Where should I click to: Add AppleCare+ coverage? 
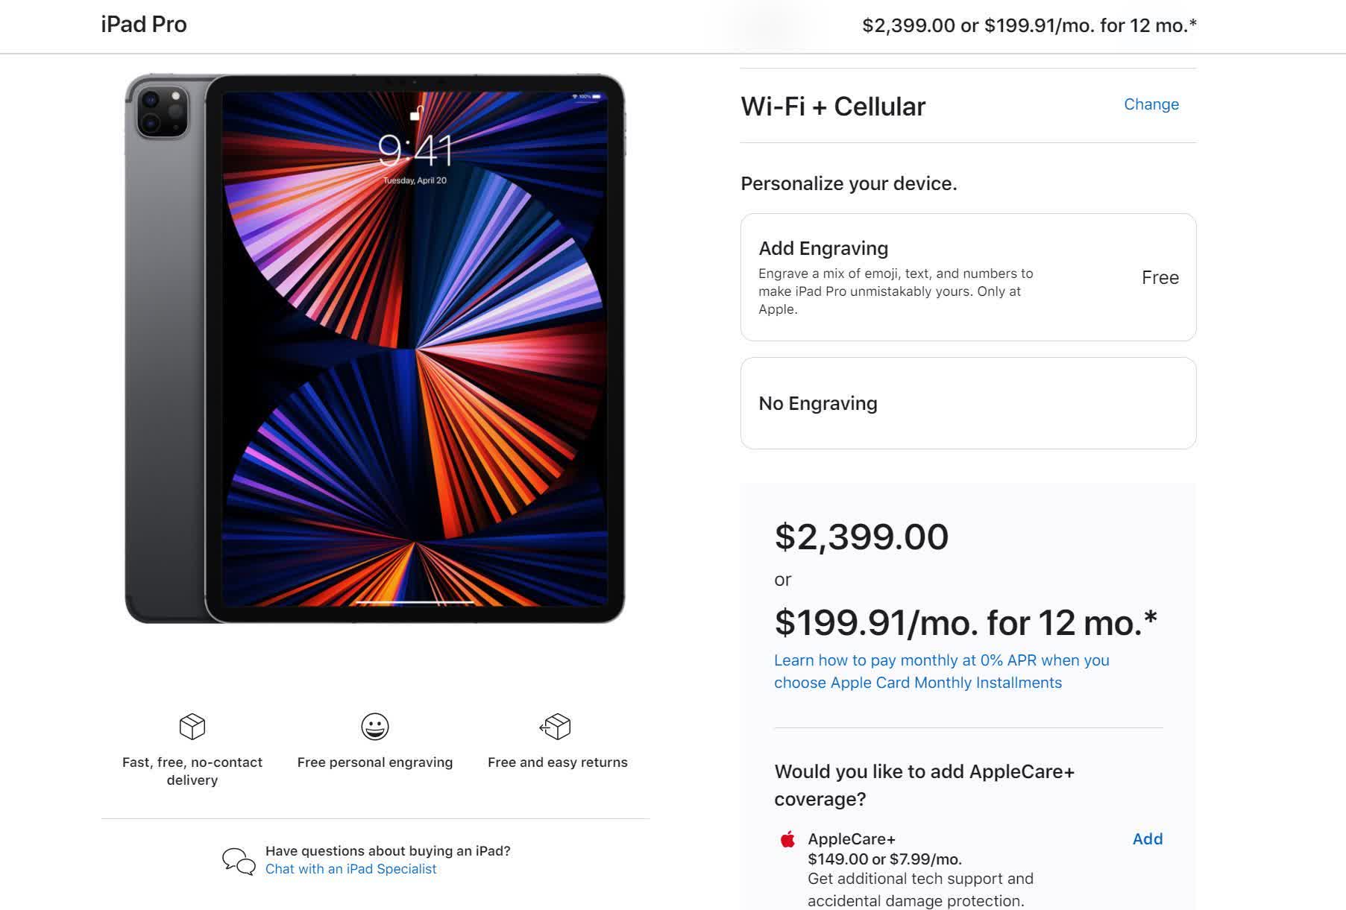pos(1147,839)
